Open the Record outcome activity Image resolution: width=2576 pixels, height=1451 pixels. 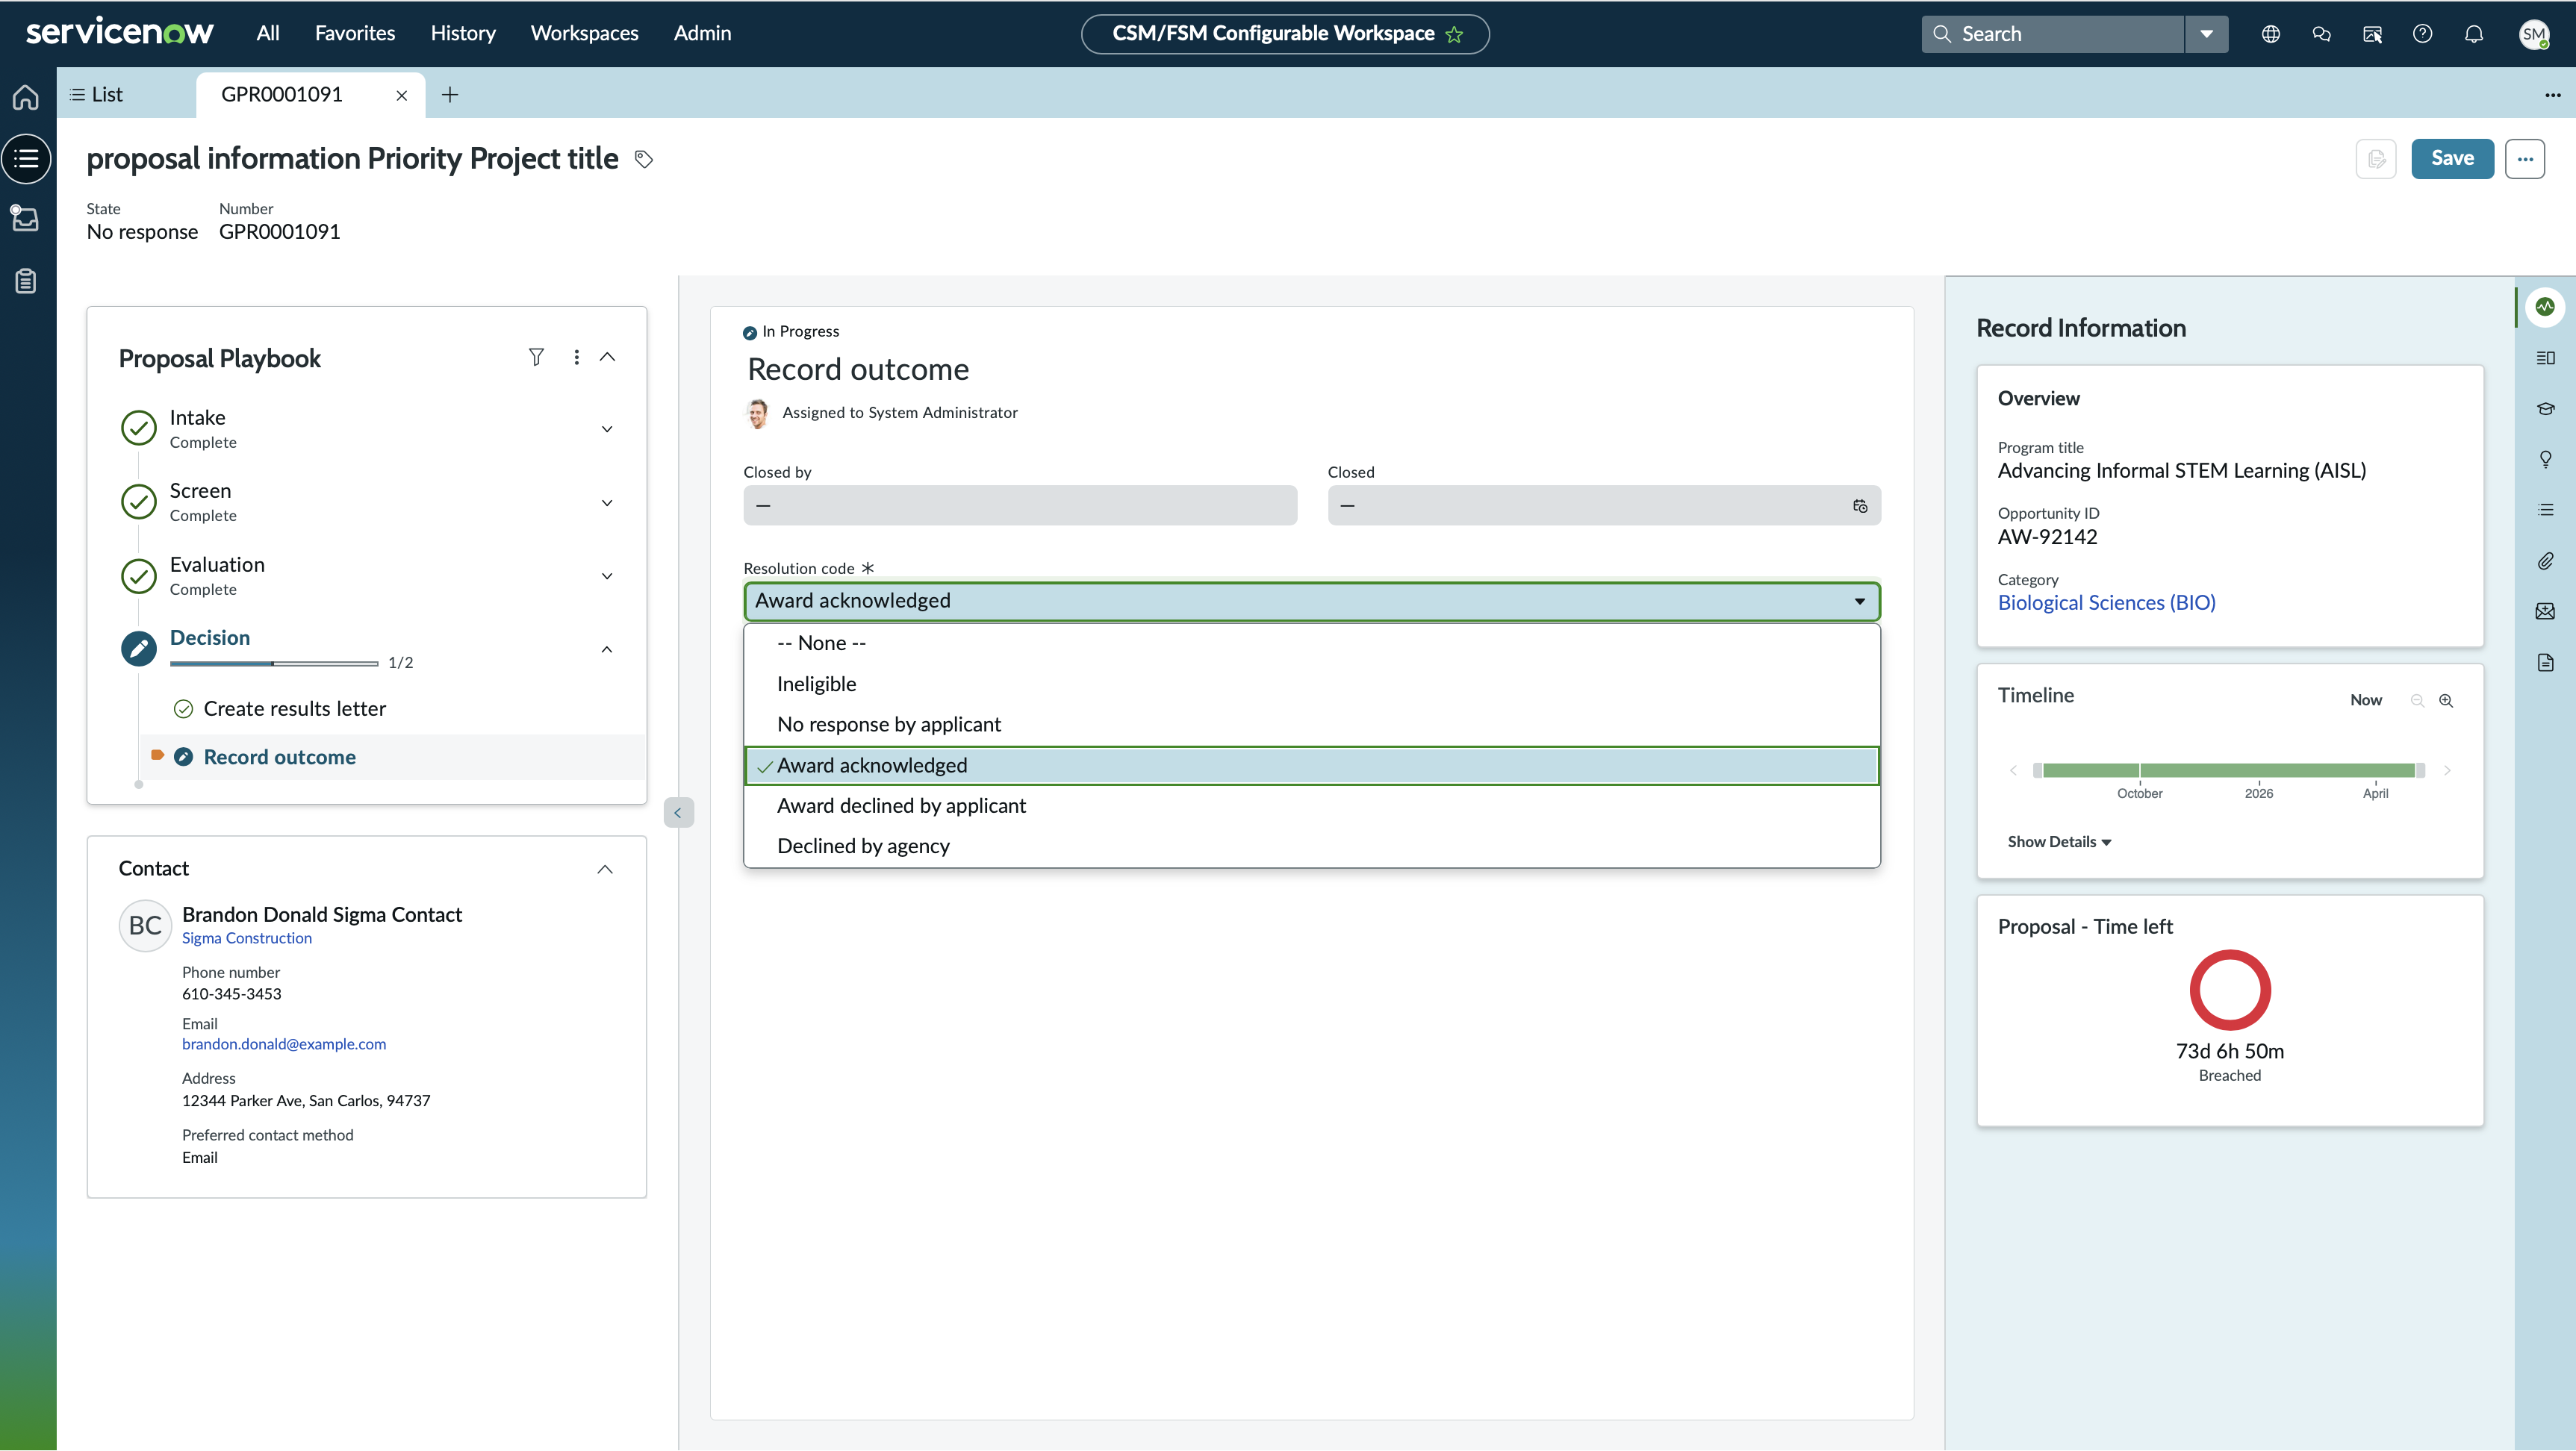279,758
